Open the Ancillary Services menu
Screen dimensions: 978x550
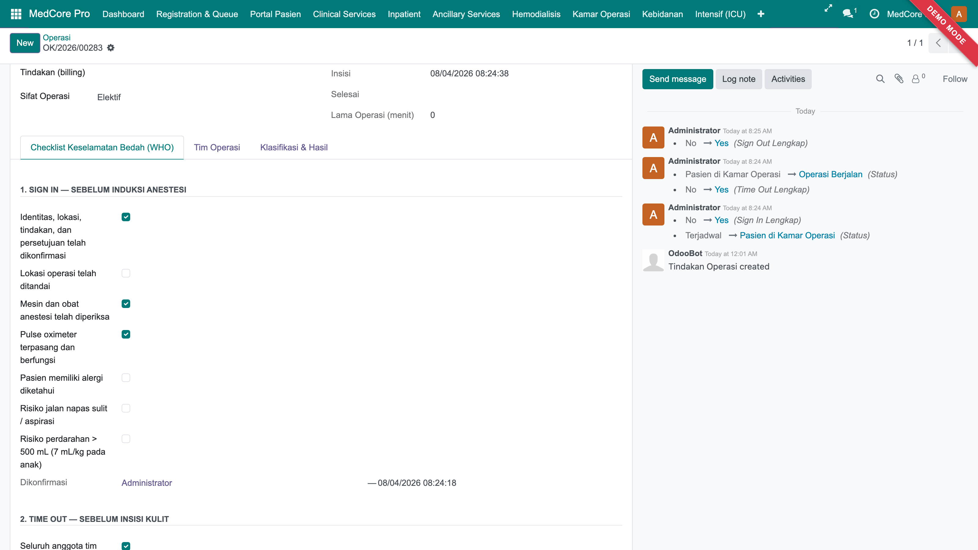466,14
